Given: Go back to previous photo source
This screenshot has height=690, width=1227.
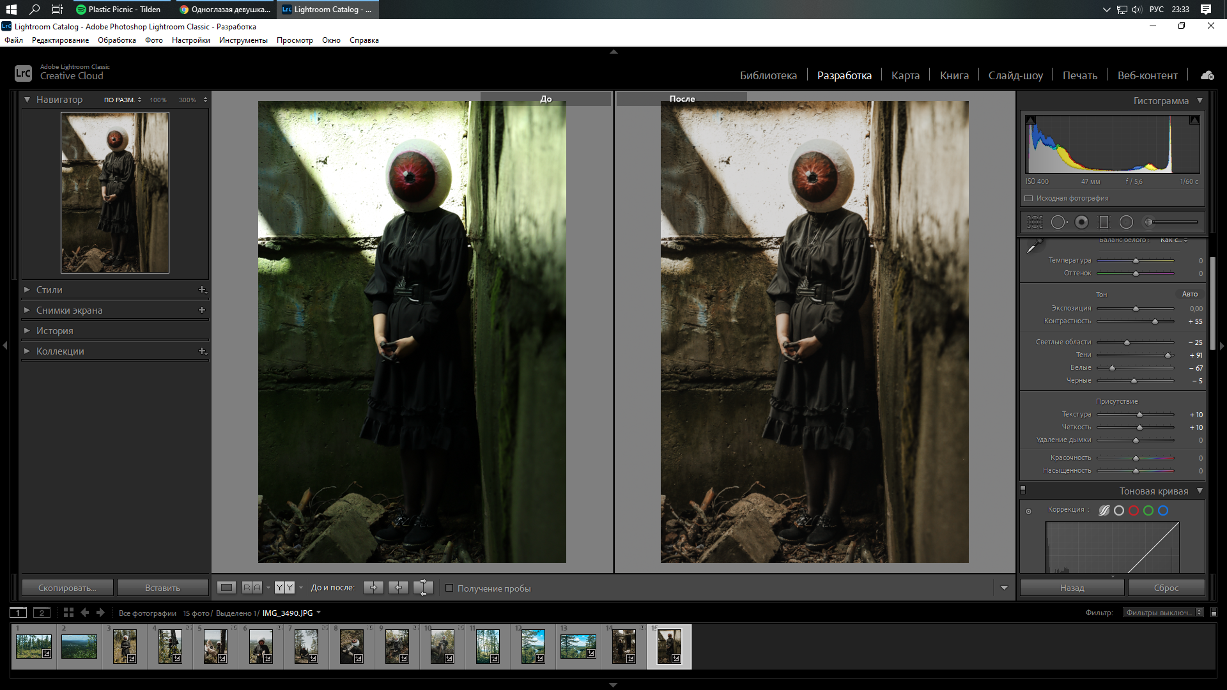Looking at the screenshot, I should (x=85, y=613).
